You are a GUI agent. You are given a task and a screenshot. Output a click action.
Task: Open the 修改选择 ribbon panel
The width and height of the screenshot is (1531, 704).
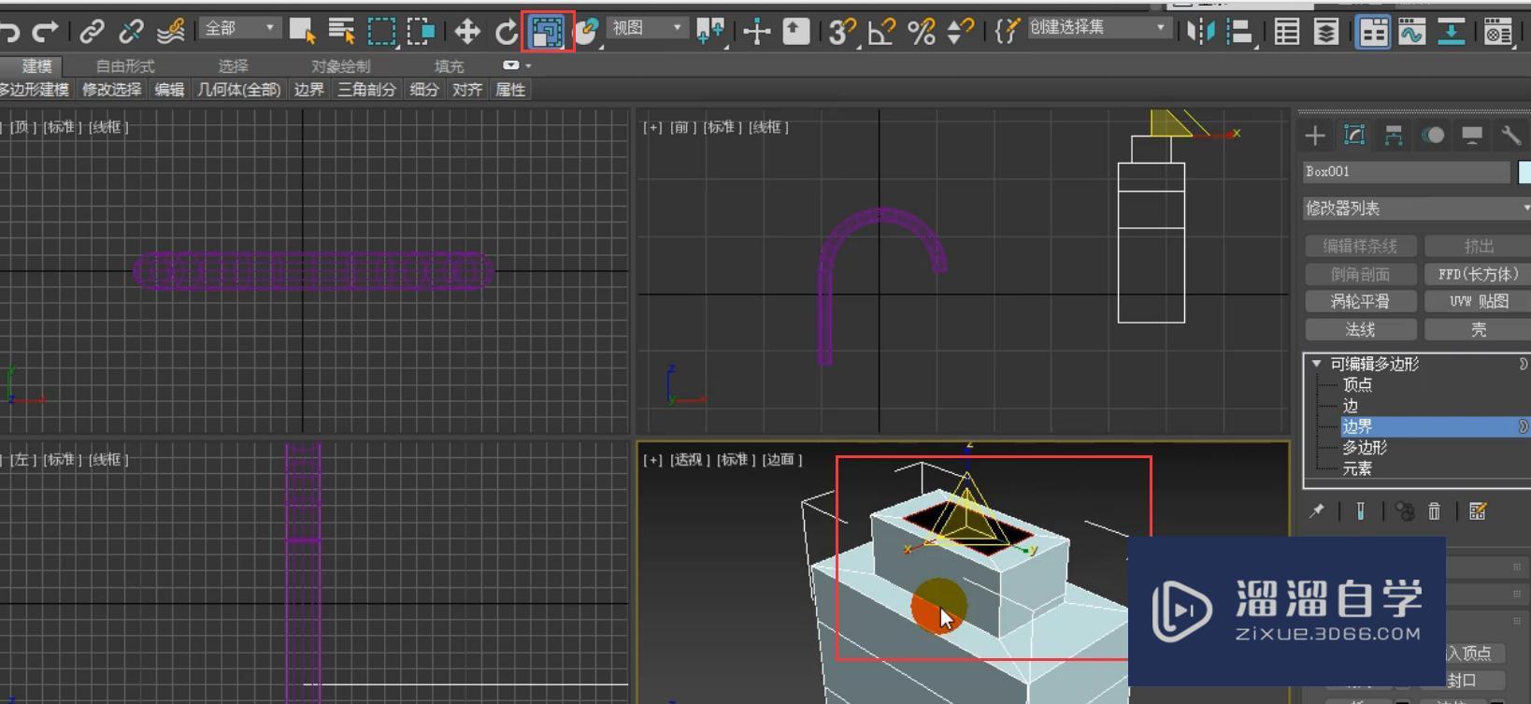point(111,90)
